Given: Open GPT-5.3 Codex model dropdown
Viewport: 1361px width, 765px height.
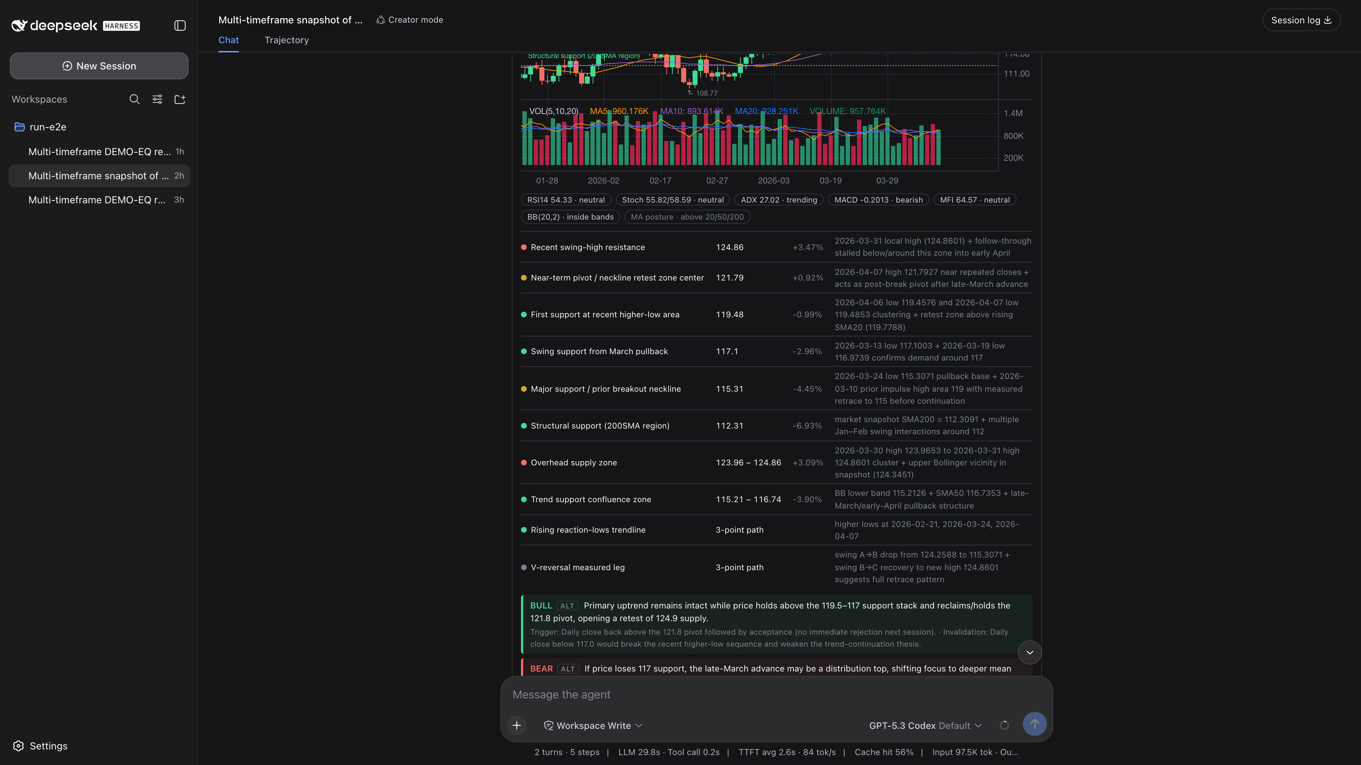Looking at the screenshot, I should (x=926, y=725).
